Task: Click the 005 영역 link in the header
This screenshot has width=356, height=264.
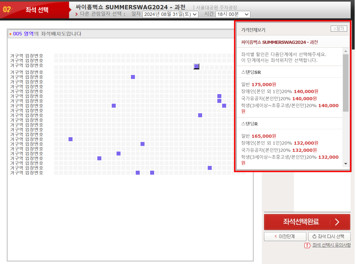Action: tap(23, 34)
